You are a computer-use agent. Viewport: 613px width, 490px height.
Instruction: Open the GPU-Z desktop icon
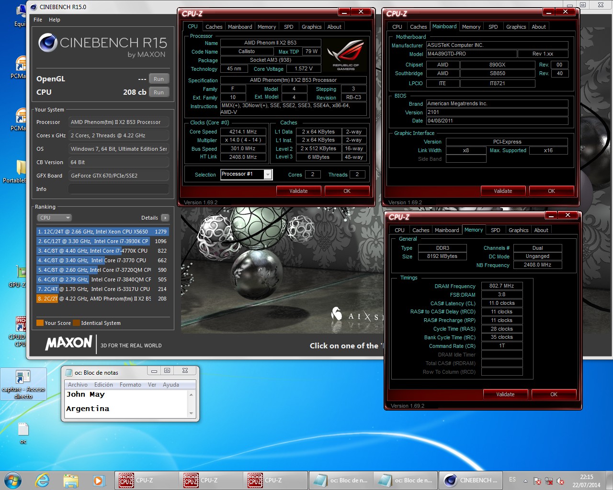pos(17,277)
